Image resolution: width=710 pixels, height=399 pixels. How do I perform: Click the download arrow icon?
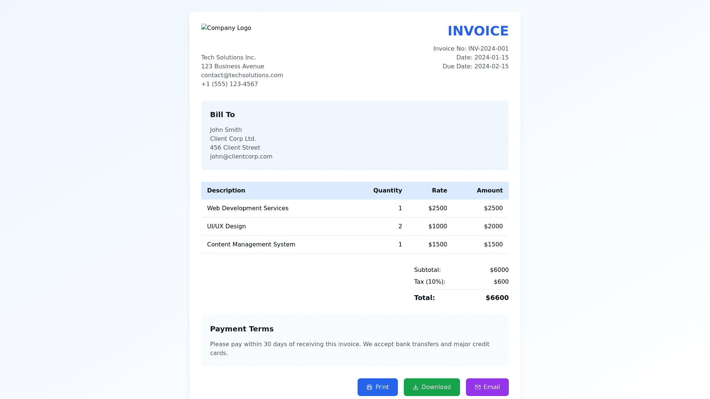click(x=415, y=387)
